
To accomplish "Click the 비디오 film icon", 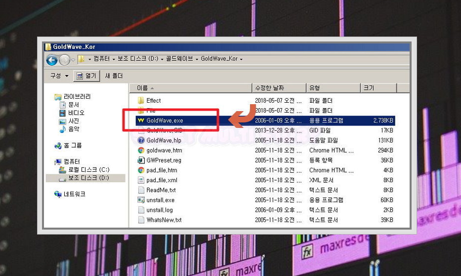I will click(63, 113).
